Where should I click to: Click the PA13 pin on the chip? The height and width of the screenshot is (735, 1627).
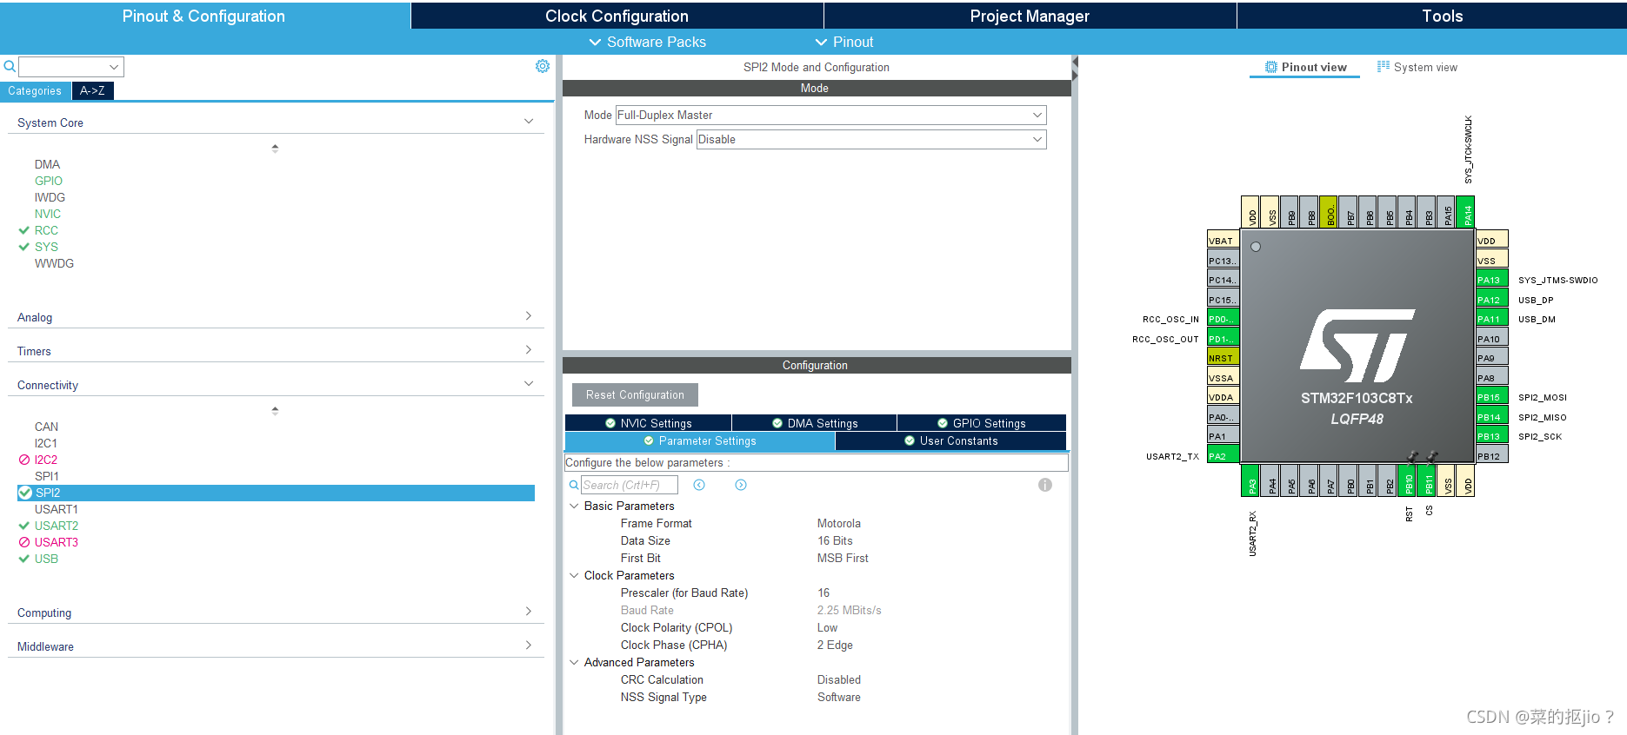tap(1491, 280)
